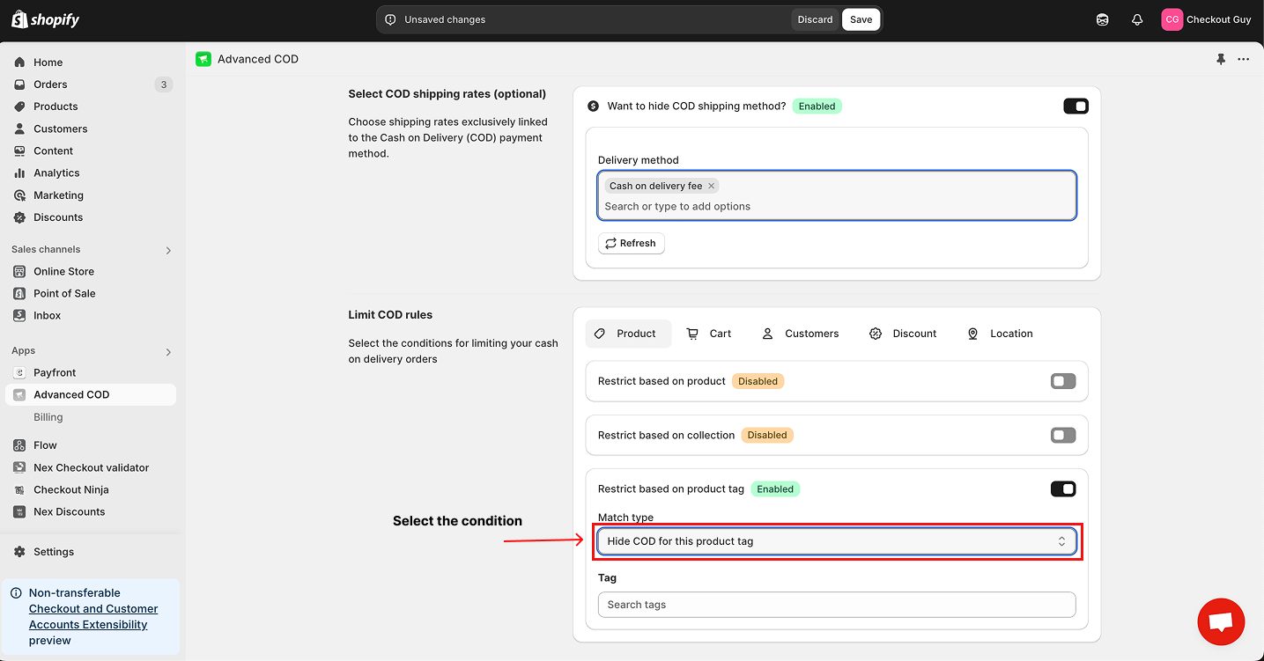The width and height of the screenshot is (1264, 661).
Task: Pin the Advanced COD app
Action: tap(1221, 59)
